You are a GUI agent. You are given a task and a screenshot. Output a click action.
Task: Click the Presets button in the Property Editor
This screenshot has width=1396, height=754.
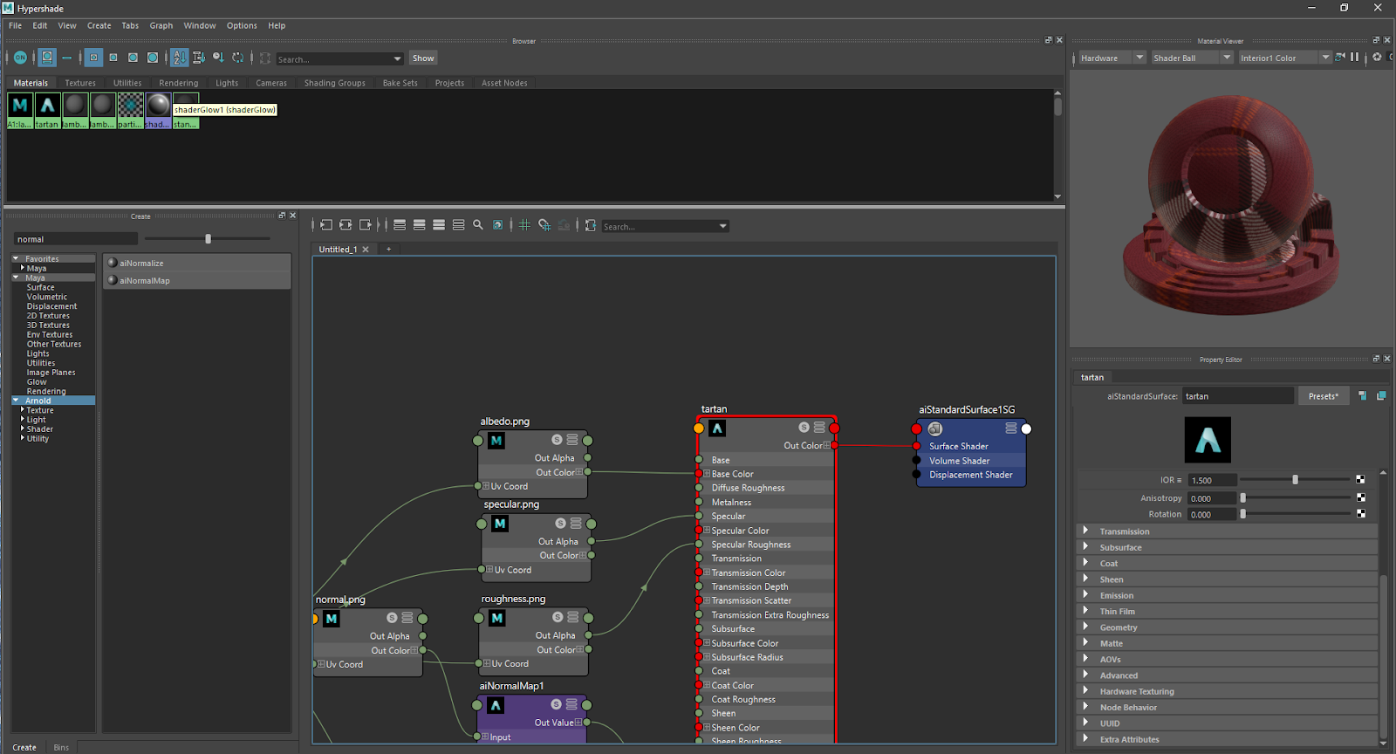pyautogui.click(x=1324, y=396)
